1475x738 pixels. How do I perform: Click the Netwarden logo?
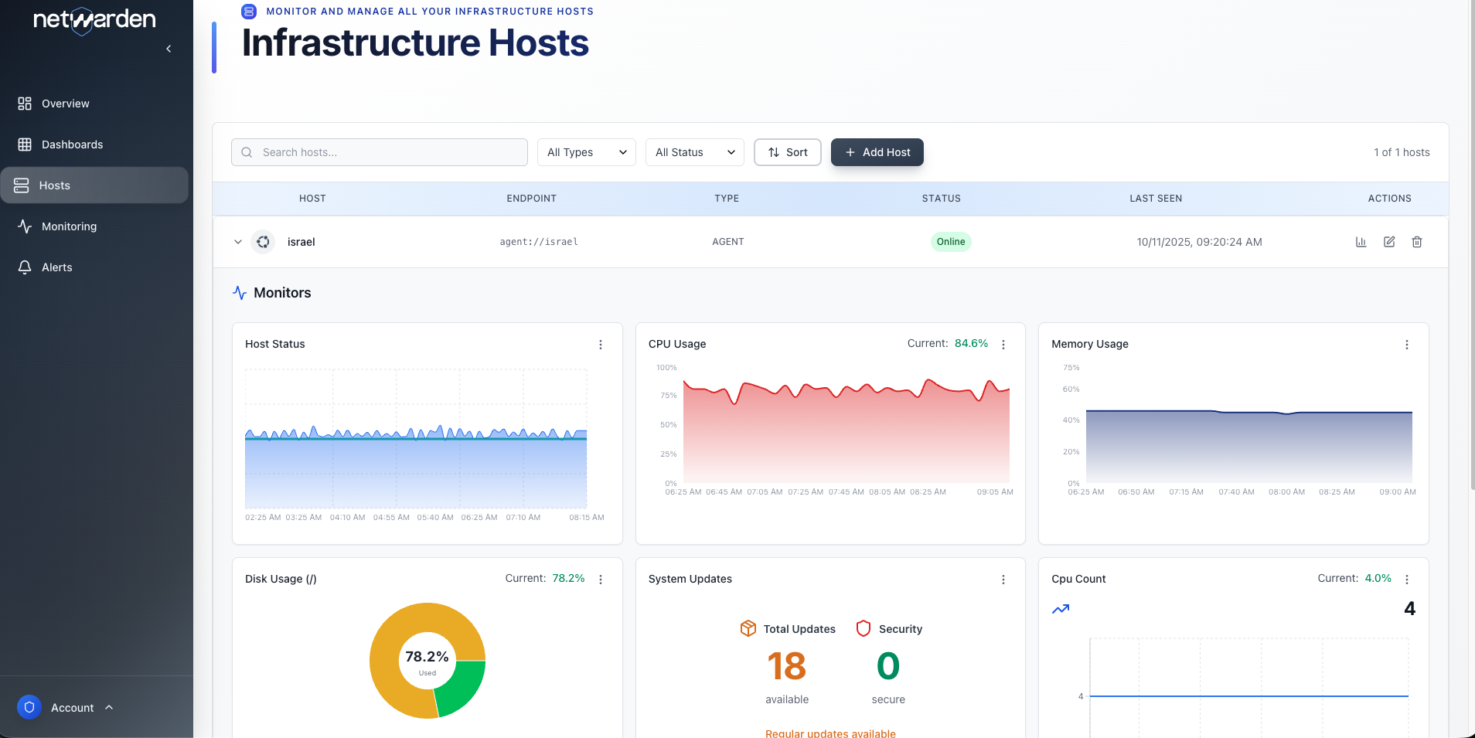tap(94, 20)
